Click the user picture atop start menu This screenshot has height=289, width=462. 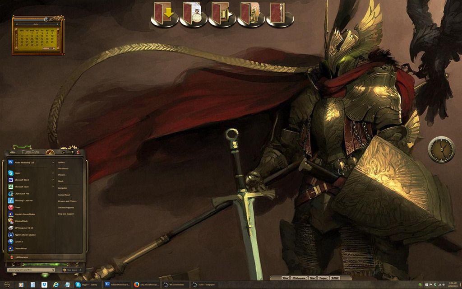pos(50,153)
